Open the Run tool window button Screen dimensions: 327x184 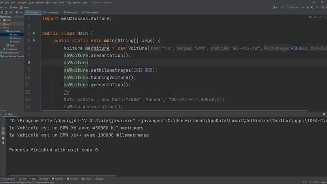tap(33, 179)
